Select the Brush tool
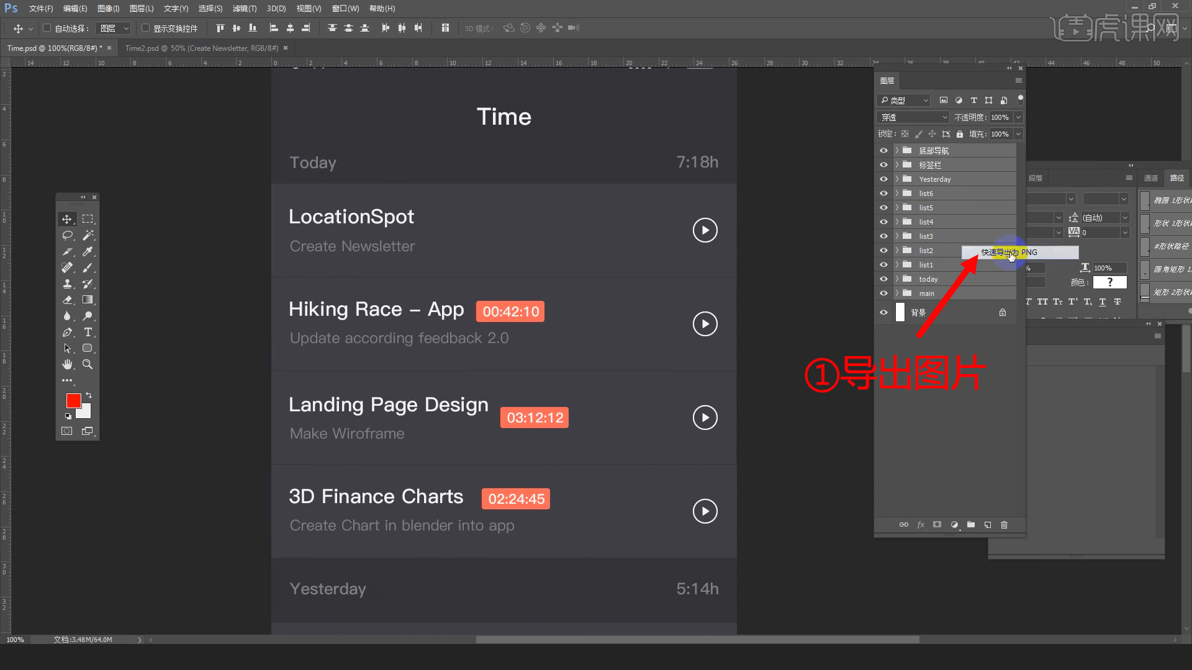Image resolution: width=1192 pixels, height=670 pixels. coord(88,267)
